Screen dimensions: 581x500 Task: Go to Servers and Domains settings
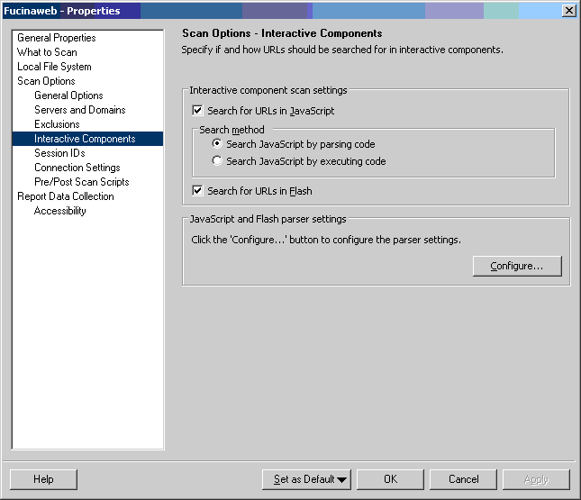79,110
